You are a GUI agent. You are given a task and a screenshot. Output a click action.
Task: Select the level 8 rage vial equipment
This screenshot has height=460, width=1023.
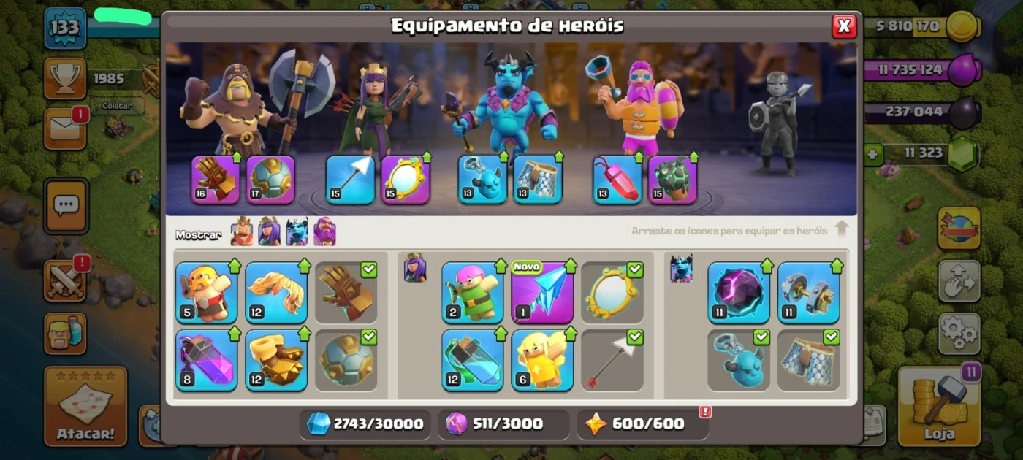(x=207, y=360)
